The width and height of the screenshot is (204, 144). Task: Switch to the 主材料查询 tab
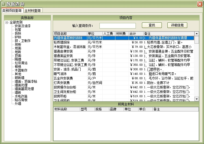(33, 11)
